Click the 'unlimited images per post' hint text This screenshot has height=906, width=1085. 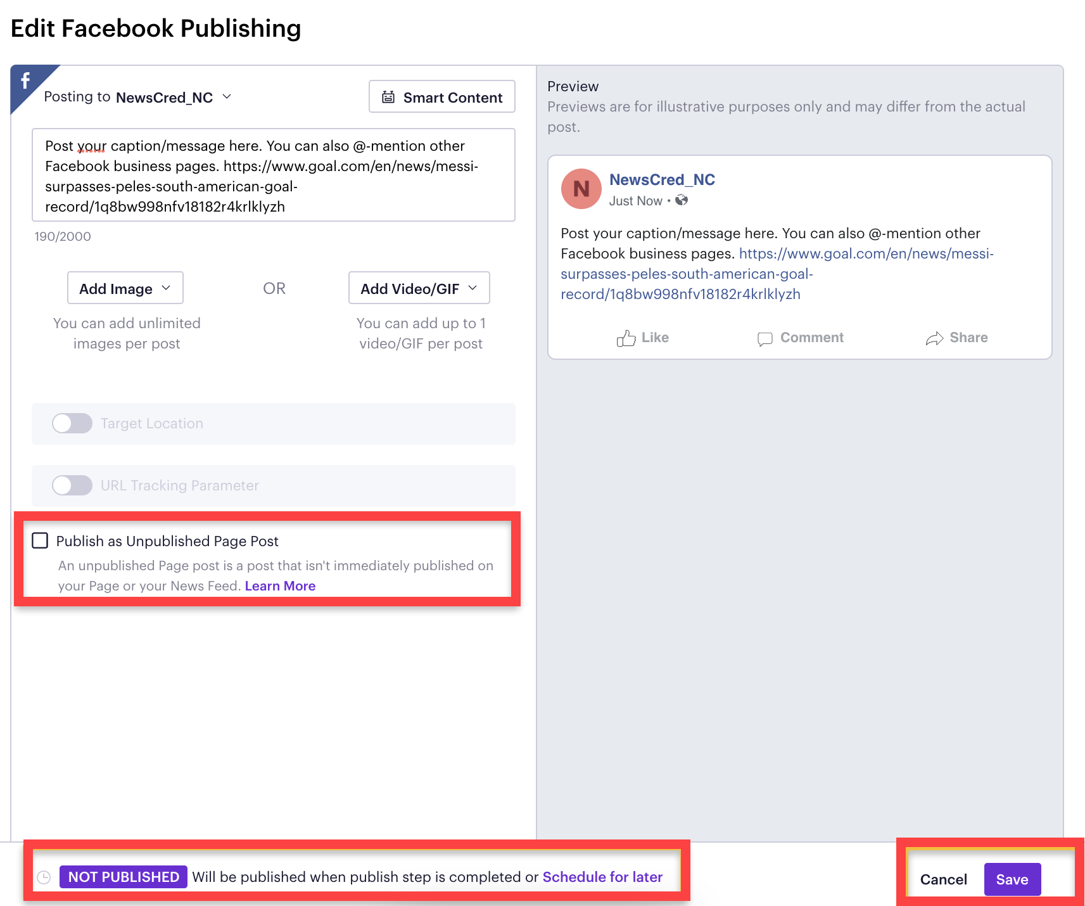pyautogui.click(x=127, y=333)
